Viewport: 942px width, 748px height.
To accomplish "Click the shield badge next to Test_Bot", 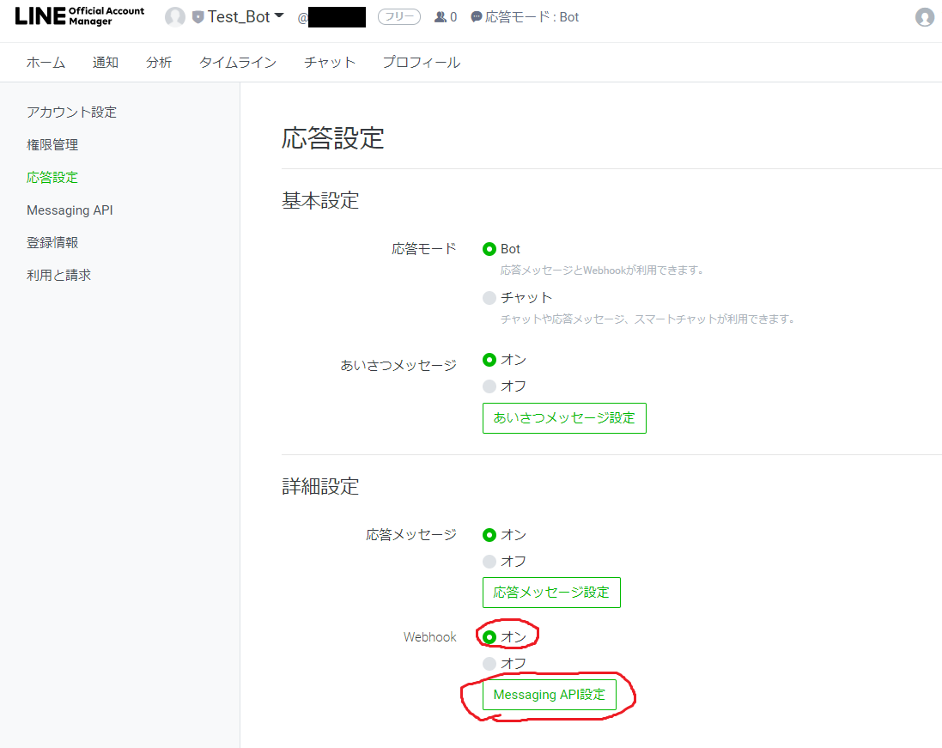I will click(196, 16).
